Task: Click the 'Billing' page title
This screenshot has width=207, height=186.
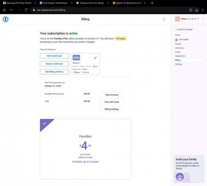Action: [85, 19]
